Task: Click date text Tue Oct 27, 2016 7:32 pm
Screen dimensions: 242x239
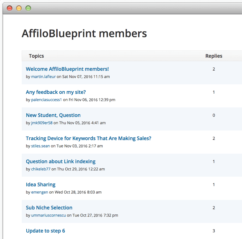Action: click(x=95, y=215)
